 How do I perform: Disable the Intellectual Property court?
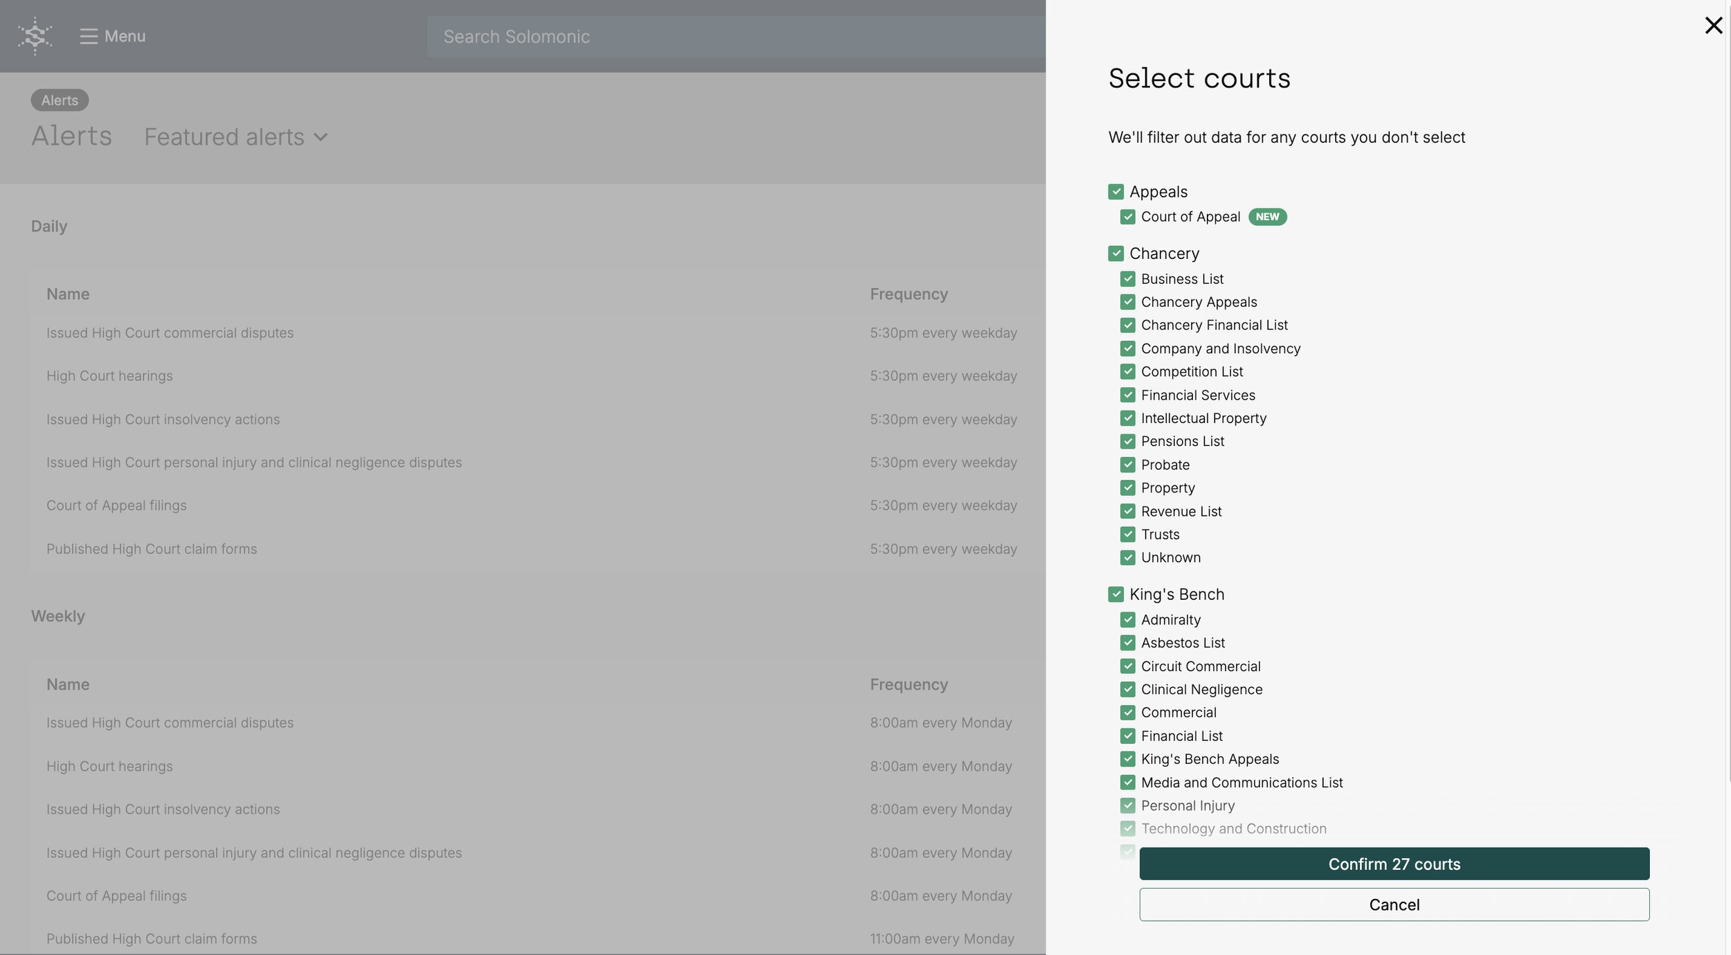tap(1127, 418)
